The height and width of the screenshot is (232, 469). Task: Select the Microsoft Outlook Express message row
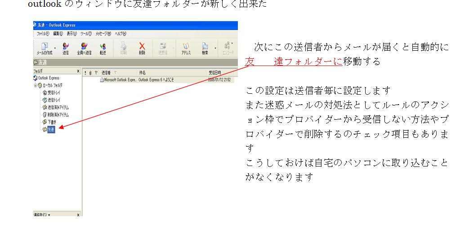tap(158, 80)
